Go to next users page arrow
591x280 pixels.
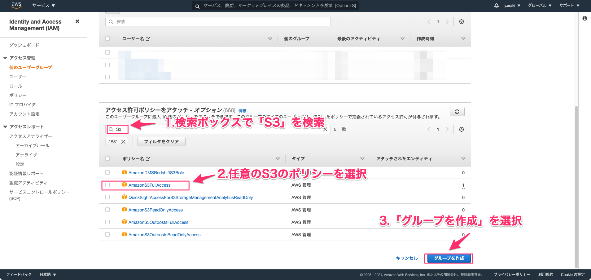click(x=447, y=22)
